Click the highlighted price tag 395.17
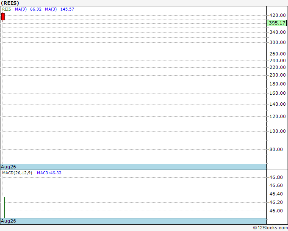The height and width of the screenshot is (231, 288). (277, 23)
